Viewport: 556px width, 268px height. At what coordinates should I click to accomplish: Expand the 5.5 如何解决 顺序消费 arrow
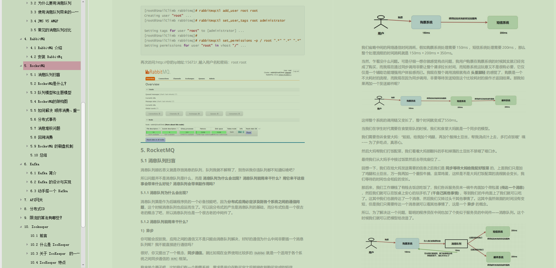coord(27,110)
